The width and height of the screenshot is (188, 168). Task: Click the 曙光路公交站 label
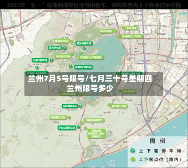(x=62, y=41)
